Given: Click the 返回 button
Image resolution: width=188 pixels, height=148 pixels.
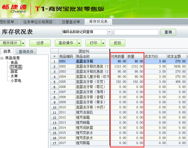Looking at the screenshot, I should (x=117, y=43).
